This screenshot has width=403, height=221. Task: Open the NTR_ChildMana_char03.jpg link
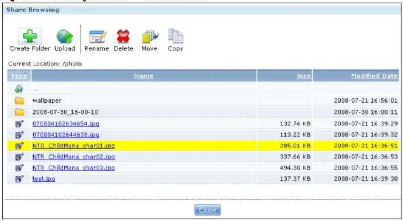click(73, 168)
